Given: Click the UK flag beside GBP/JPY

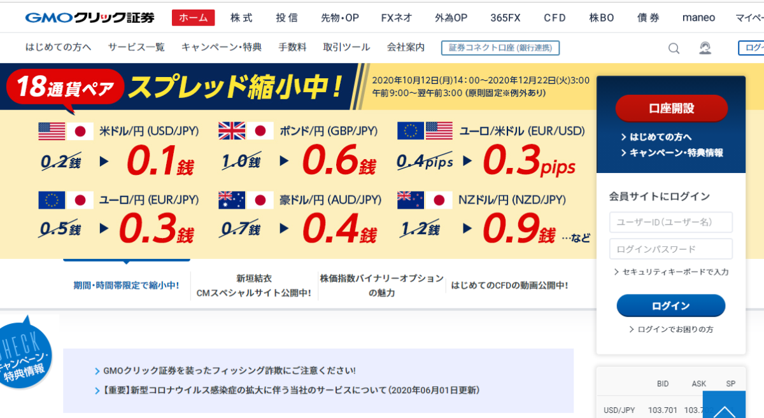Looking at the screenshot, I should coord(232,130).
